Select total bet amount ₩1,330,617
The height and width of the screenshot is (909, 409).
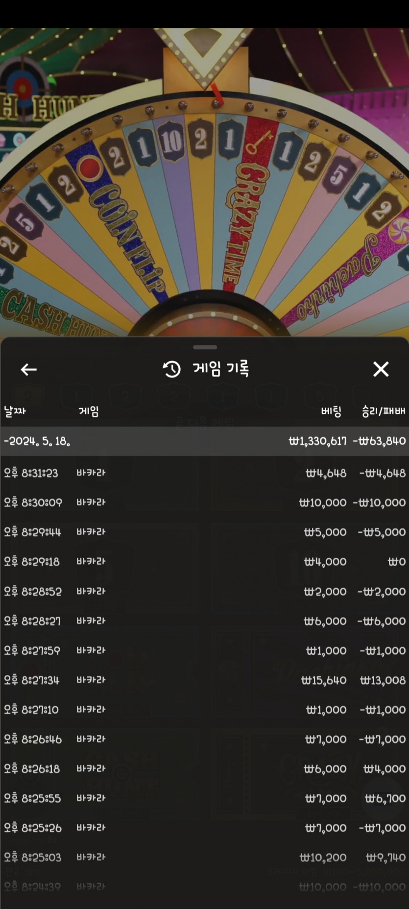317,441
